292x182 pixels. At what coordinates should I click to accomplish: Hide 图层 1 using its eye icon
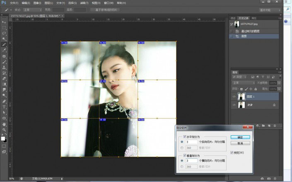(234, 96)
